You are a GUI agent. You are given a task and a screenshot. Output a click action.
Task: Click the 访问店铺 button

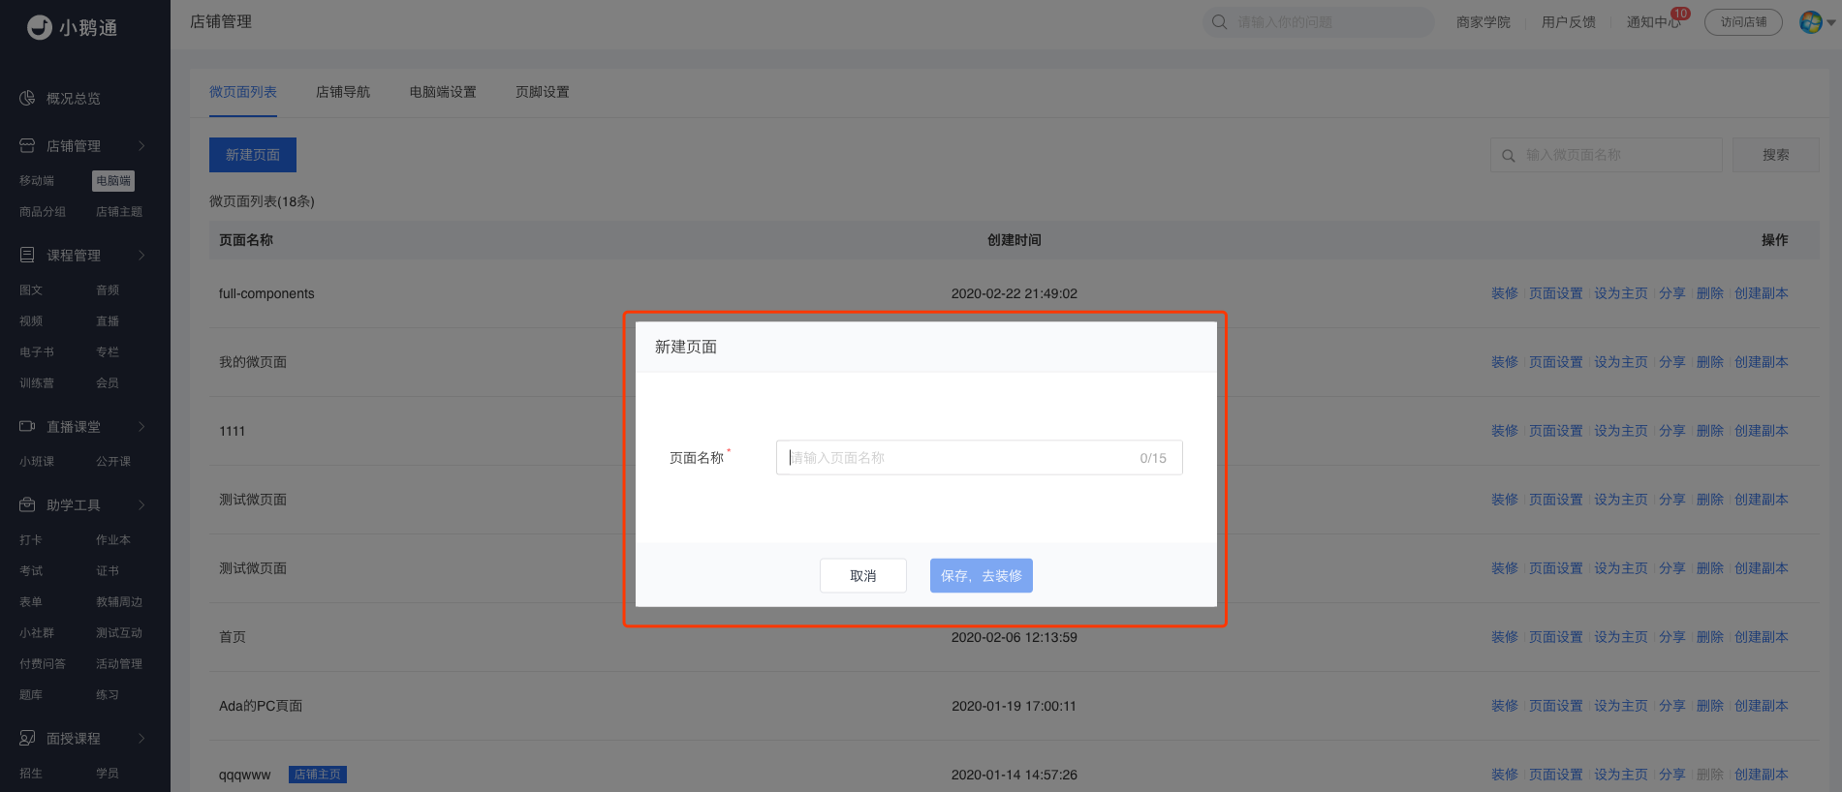click(x=1743, y=22)
